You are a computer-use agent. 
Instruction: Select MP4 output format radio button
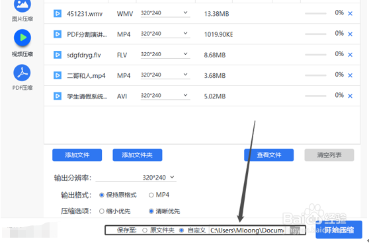[x=151, y=195]
